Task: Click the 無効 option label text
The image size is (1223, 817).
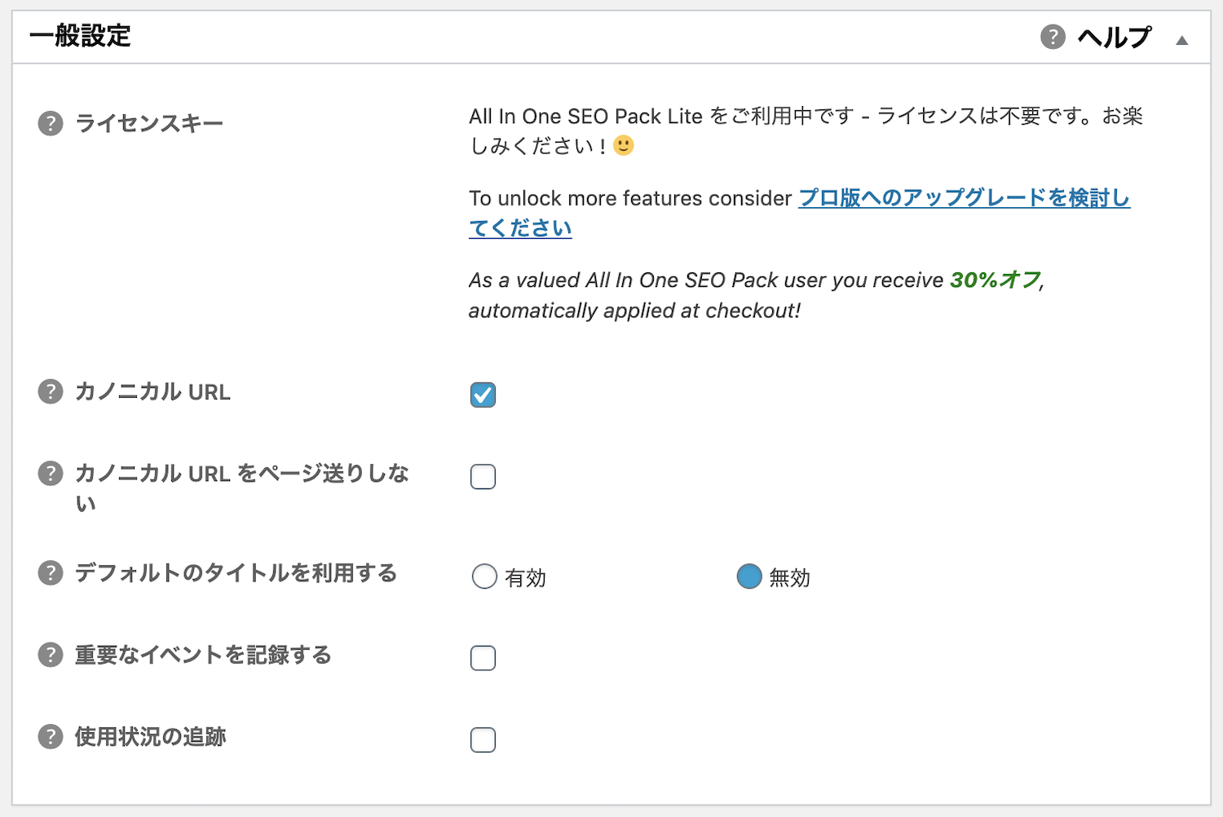Action: (x=789, y=578)
